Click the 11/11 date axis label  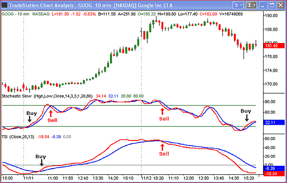[x=29, y=178]
